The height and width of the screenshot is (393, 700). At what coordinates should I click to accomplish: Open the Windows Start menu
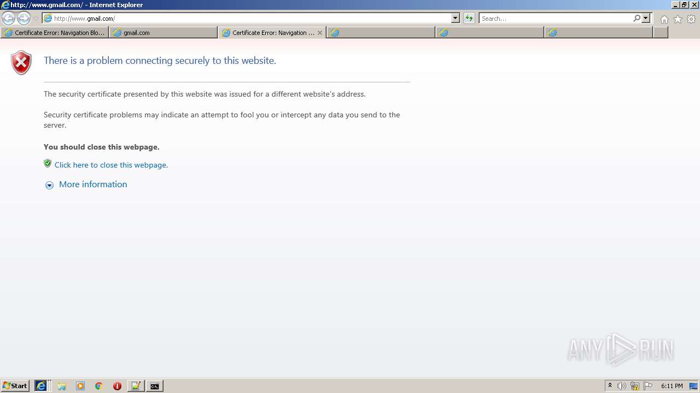point(15,386)
